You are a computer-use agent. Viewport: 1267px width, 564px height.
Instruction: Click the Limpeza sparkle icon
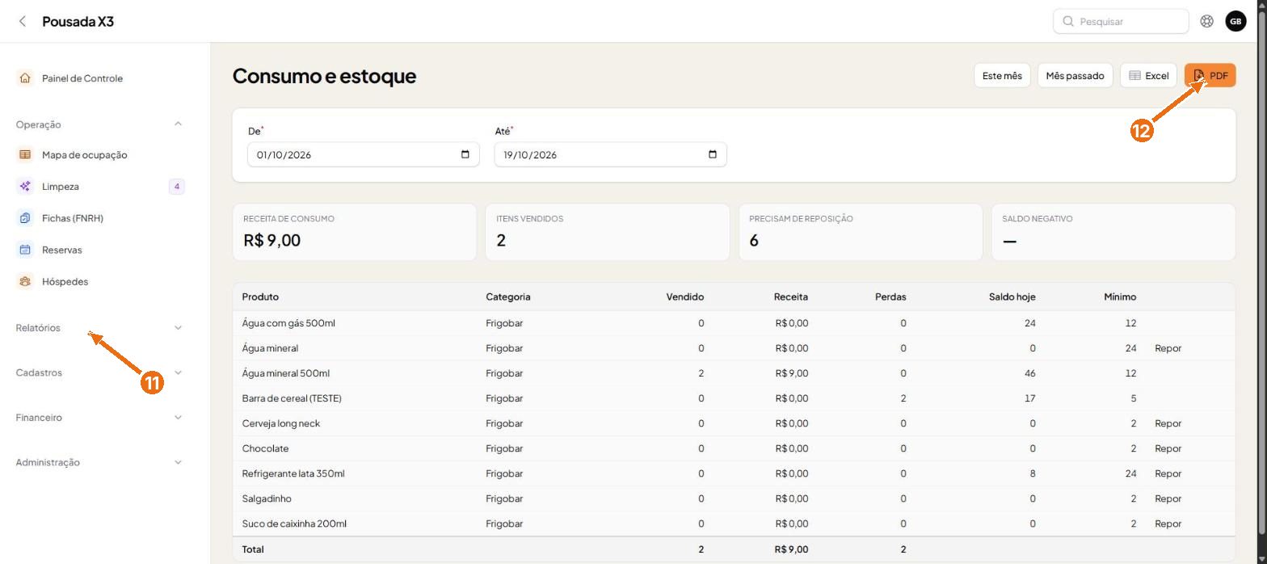[x=25, y=187]
